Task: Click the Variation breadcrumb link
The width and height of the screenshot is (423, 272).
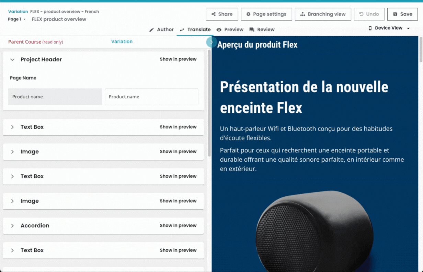Action: (x=18, y=11)
